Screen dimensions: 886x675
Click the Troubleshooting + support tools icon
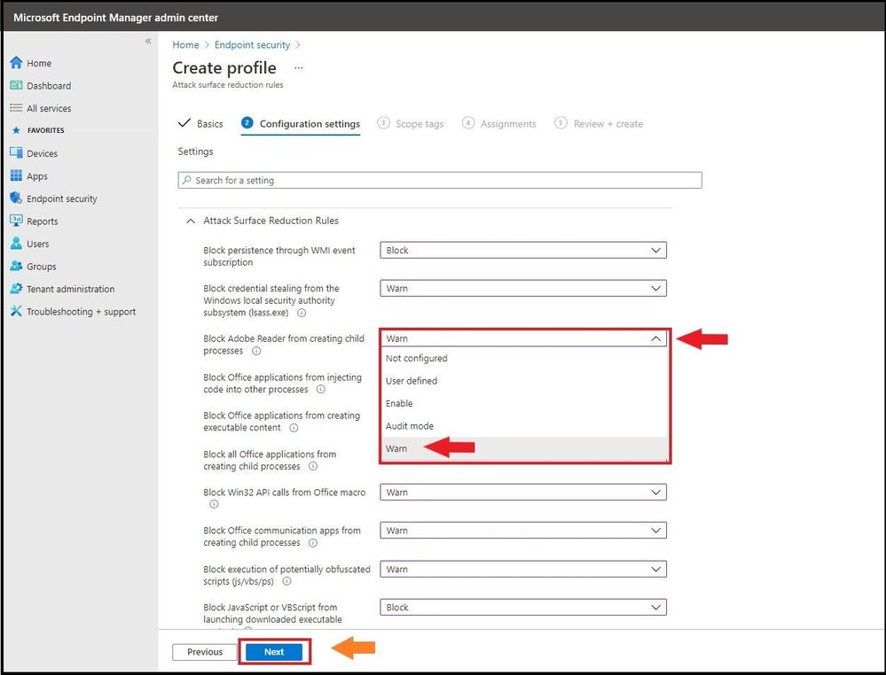[x=16, y=311]
